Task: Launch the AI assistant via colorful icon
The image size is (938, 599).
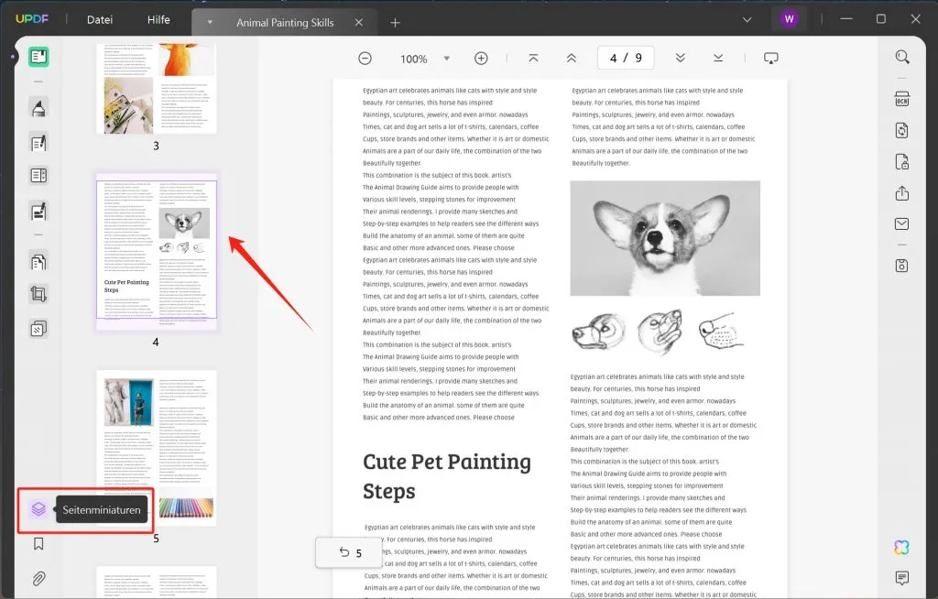Action: point(901,546)
